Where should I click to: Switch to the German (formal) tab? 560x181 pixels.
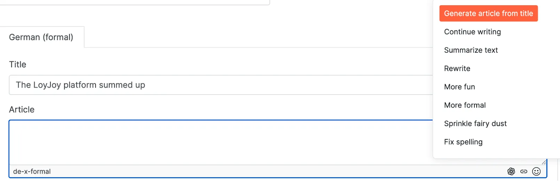(41, 37)
